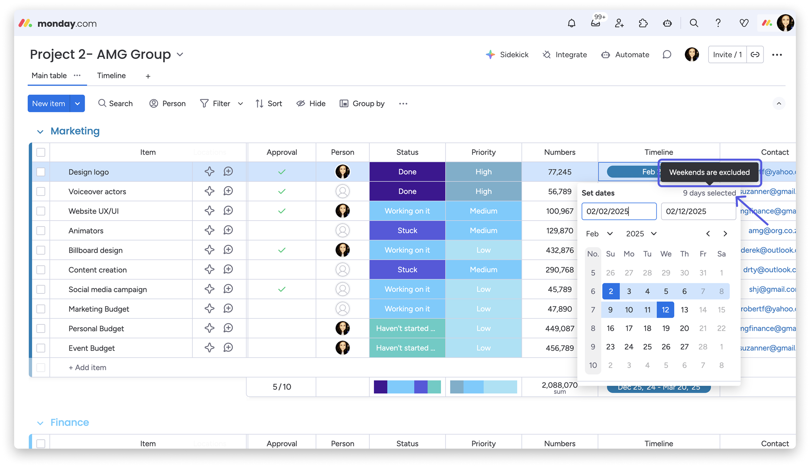The height and width of the screenshot is (467, 810).
Task: Click the invite members person-plus icon
Action: 619,23
